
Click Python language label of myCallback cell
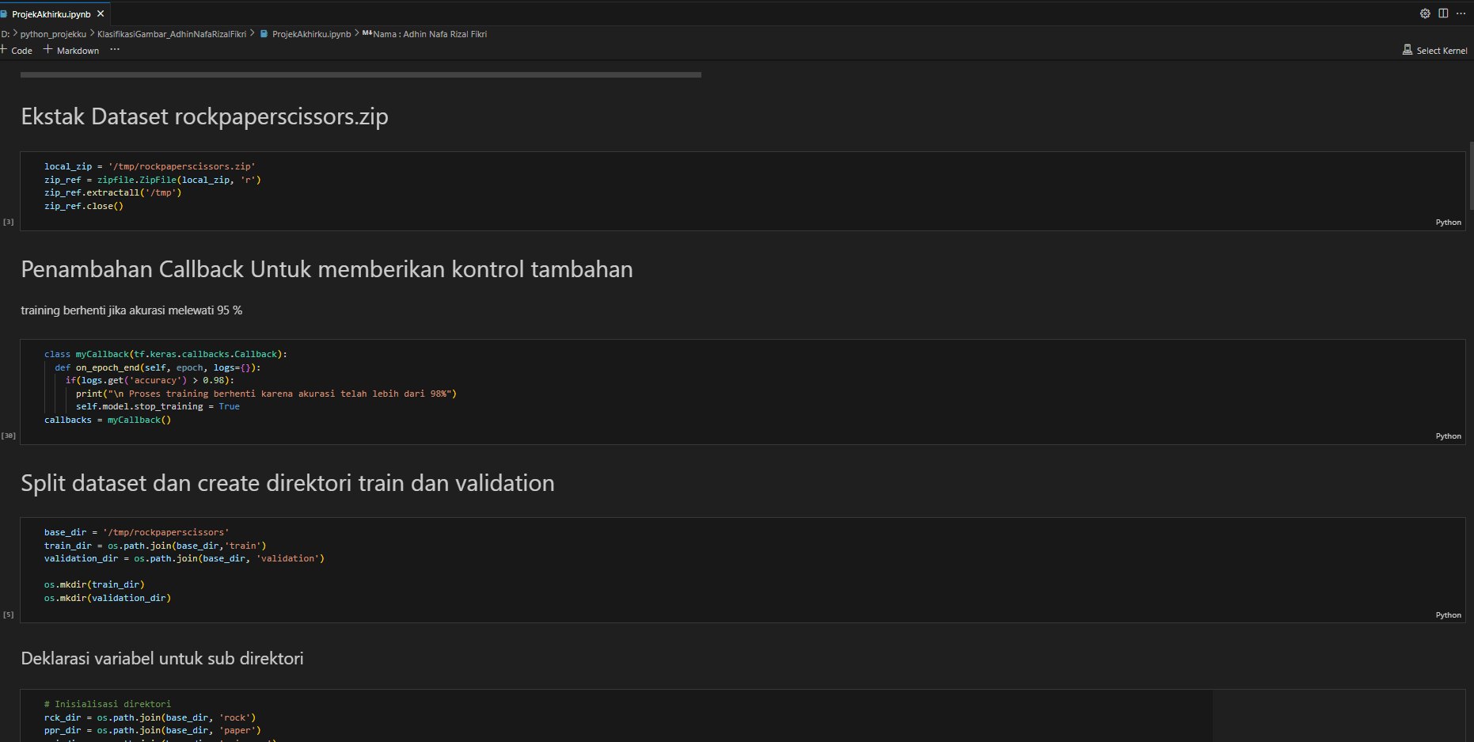tap(1448, 436)
